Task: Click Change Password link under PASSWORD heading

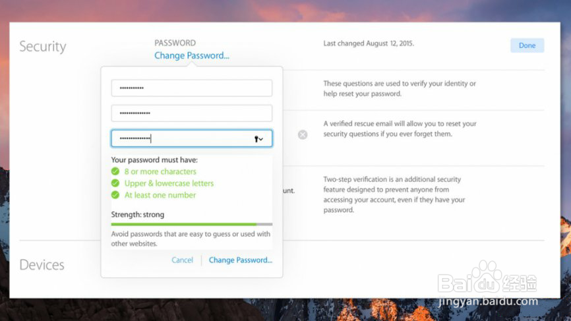Action: pyautogui.click(x=192, y=55)
